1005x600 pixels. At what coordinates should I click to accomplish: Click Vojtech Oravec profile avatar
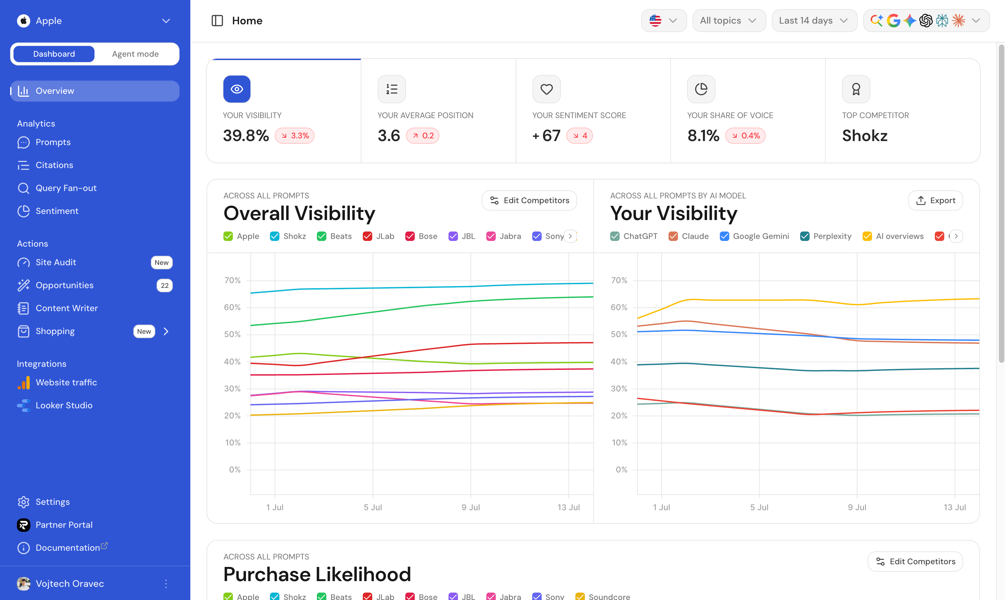(x=23, y=583)
